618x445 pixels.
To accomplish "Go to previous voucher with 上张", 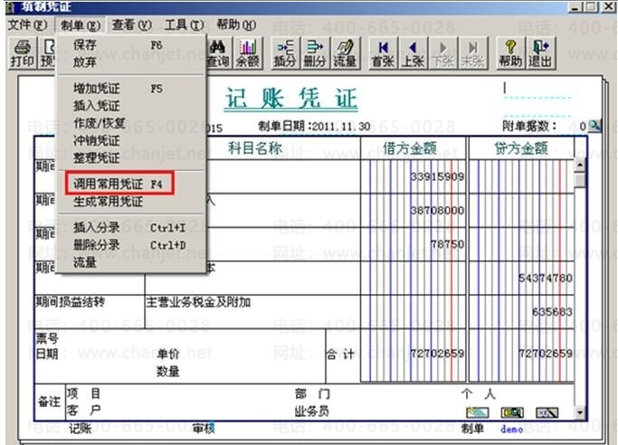I will tap(413, 53).
